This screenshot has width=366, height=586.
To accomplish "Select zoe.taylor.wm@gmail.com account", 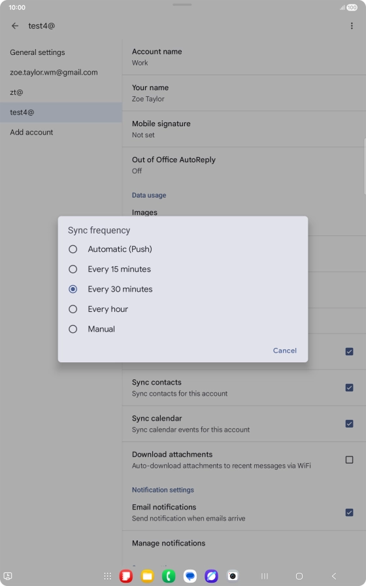I will point(61,73).
